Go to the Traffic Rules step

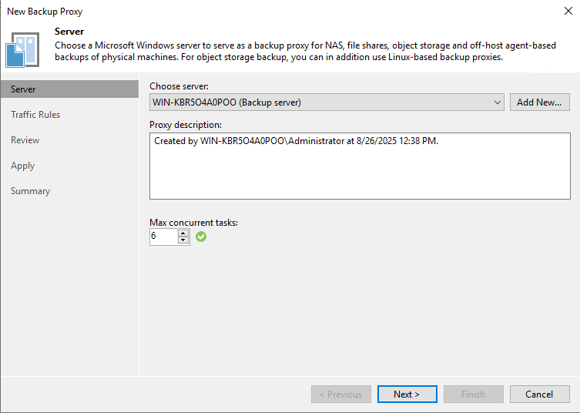pyautogui.click(x=35, y=115)
